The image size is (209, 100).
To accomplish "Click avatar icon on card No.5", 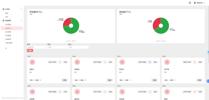I will coord(32,92).
